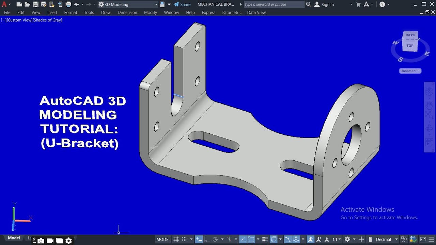The image size is (436, 245).
Task: Open the Draw menu
Action: [x=106, y=12]
